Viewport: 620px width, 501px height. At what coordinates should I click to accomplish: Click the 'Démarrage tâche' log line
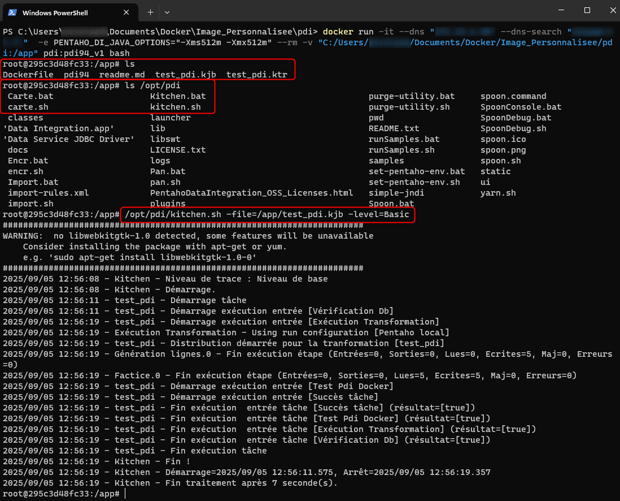pyautogui.click(x=125, y=300)
